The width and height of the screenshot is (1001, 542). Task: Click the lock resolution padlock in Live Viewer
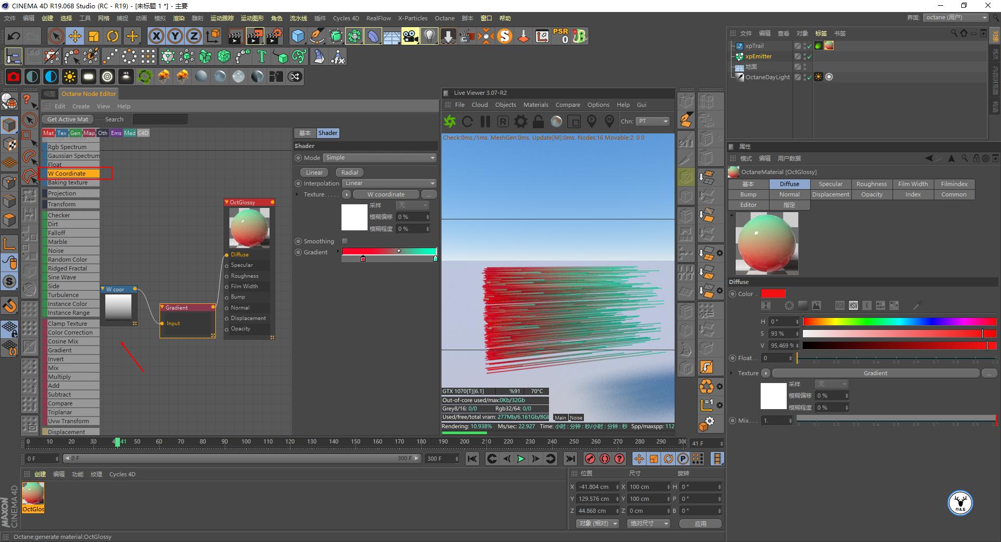537,121
